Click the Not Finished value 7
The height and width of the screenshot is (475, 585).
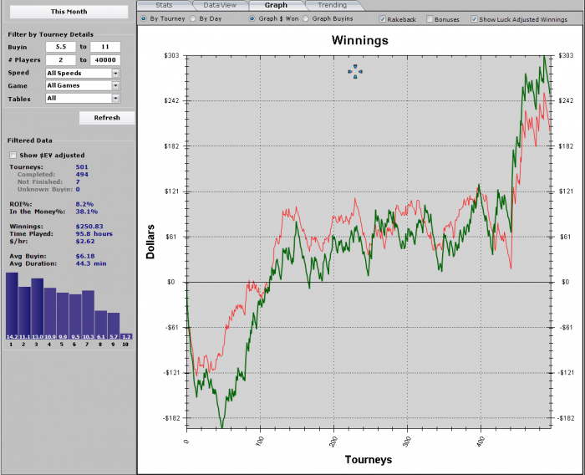coord(78,181)
